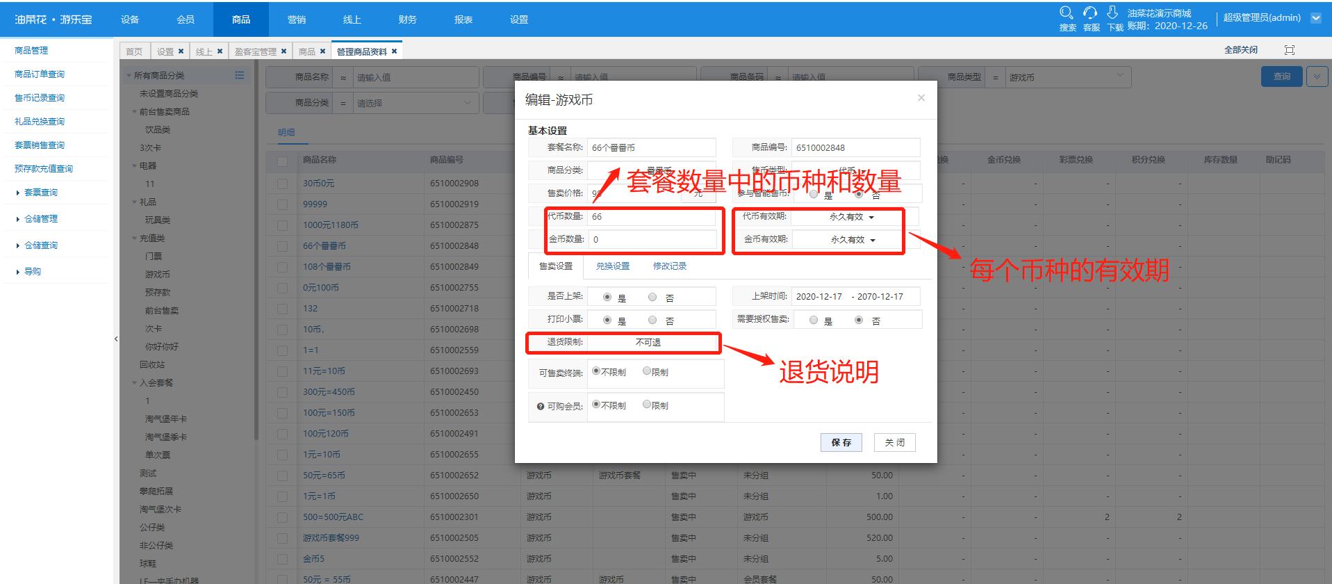Click the 套餐名称 input field
The height and width of the screenshot is (584, 1332).
[x=652, y=147]
